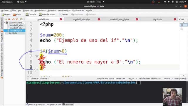Image resolution: width=188 pixels, height=106 pixels.
Task: Go to previous document with up arrow
Action: pyautogui.click(x=13, y=19)
